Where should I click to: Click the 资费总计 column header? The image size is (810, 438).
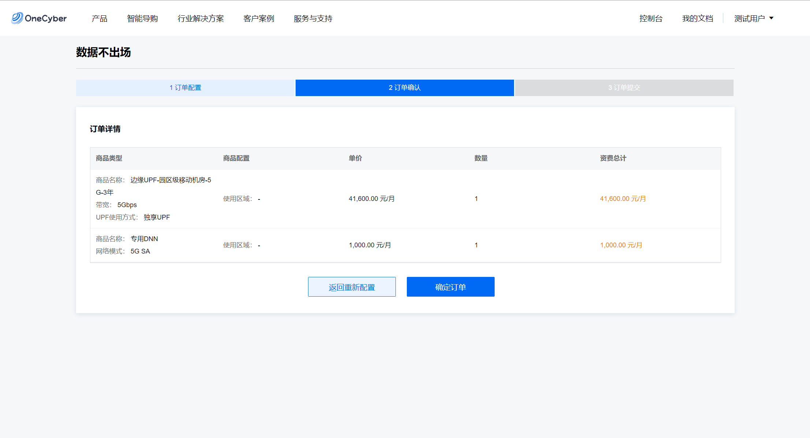pos(613,158)
